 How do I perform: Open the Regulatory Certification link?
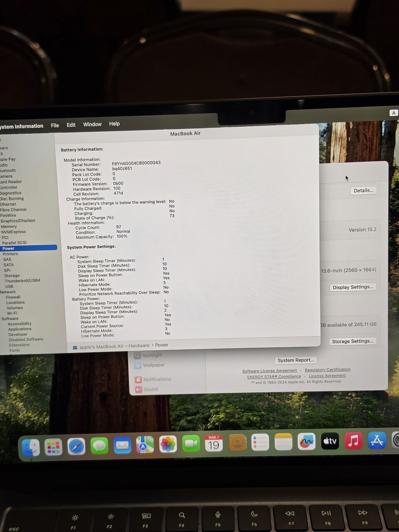pyautogui.click(x=328, y=369)
